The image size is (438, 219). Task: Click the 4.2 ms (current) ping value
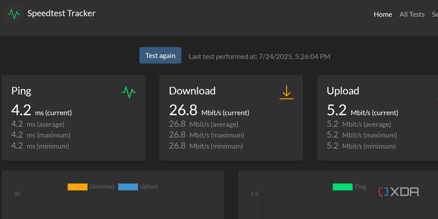click(x=42, y=110)
